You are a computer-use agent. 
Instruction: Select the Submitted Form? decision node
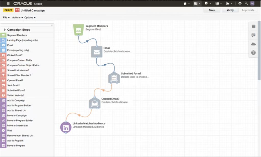[x=114, y=77]
